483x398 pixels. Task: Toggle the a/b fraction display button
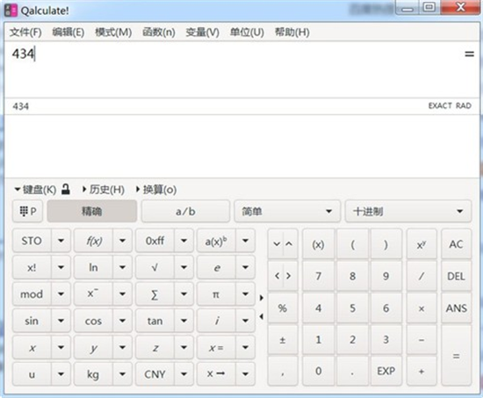pyautogui.click(x=185, y=211)
